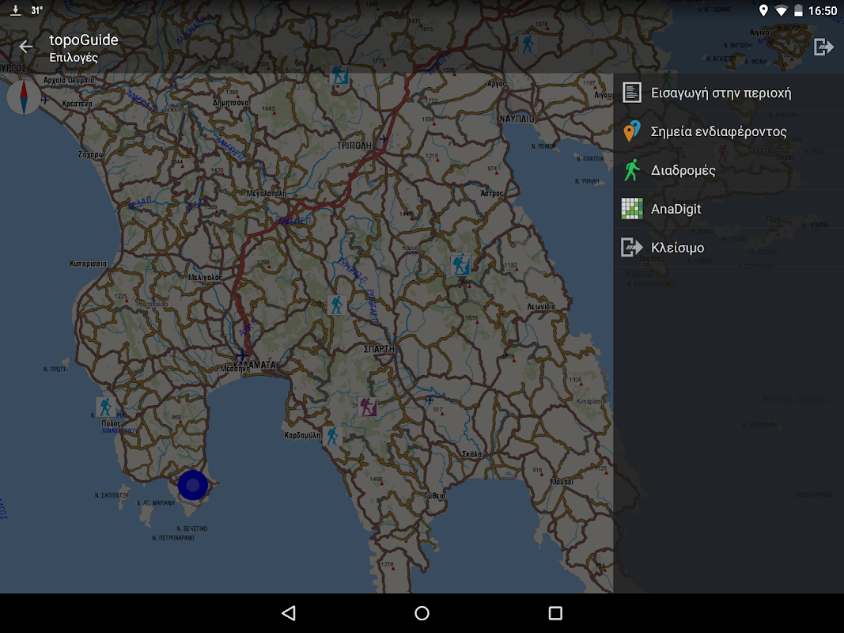Tap the blue location dot on the map
Viewport: 844px width, 633px height.
[x=193, y=485]
